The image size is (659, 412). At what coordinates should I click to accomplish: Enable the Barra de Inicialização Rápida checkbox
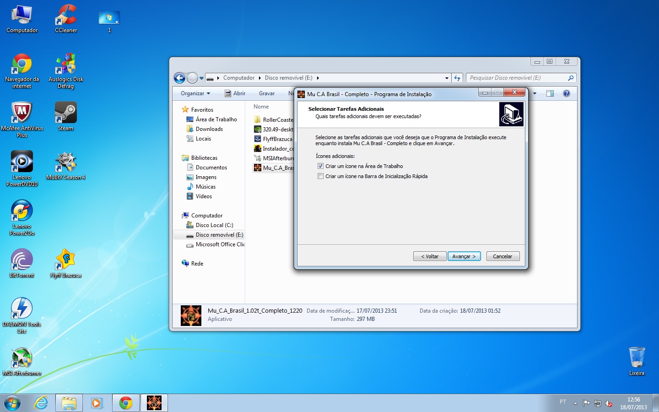[x=320, y=176]
